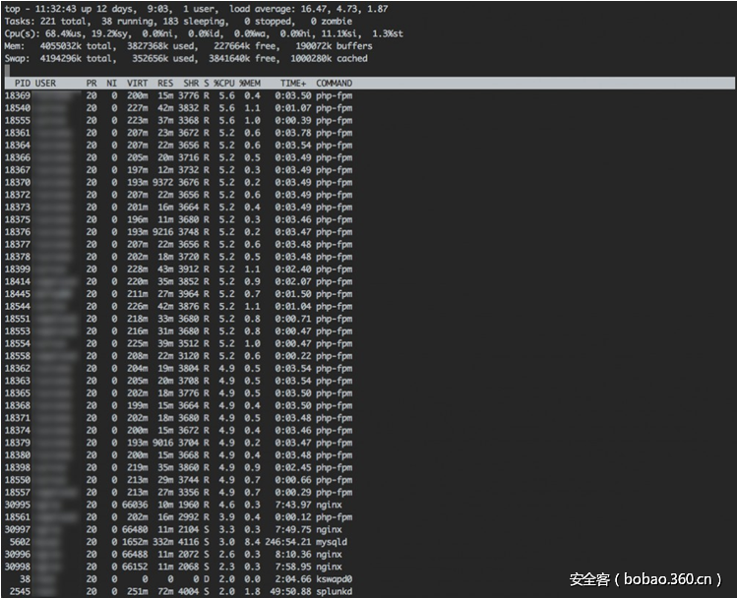Click the USER column header
This screenshot has height=598, width=737.
click(45, 84)
